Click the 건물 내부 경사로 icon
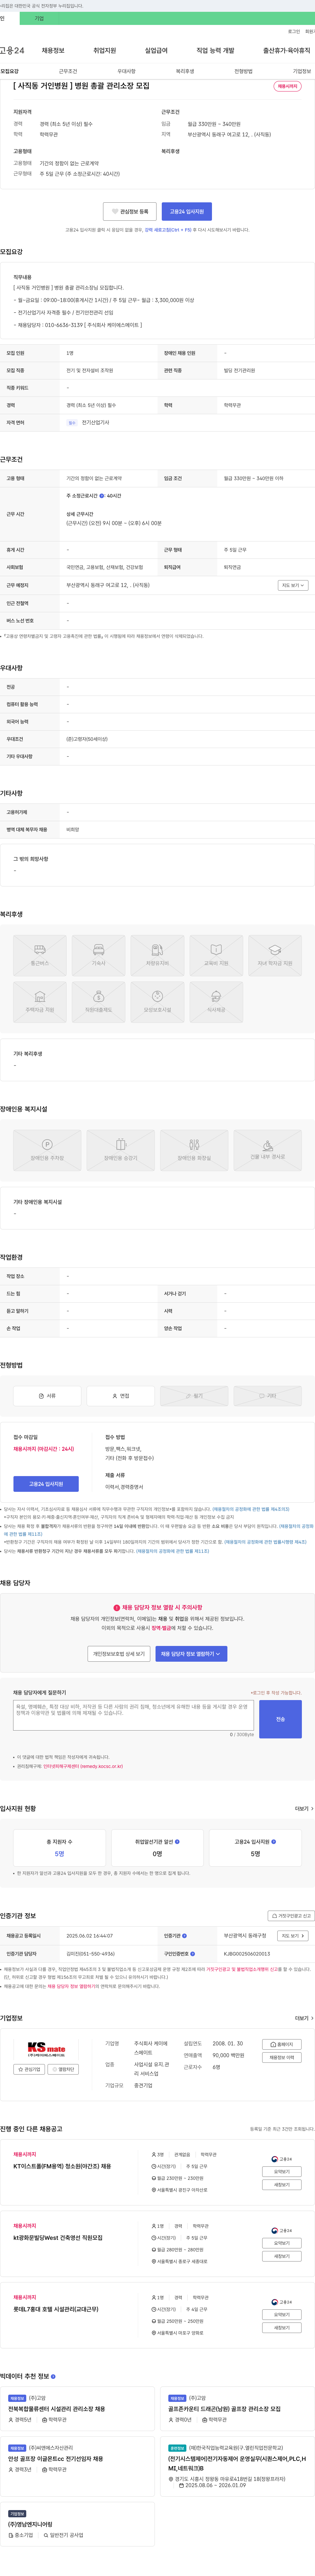This screenshot has height=2576, width=315. [268, 1150]
